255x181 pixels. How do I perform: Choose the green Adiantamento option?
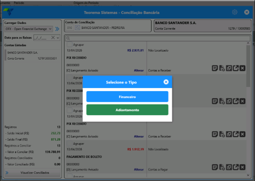pyautogui.click(x=127, y=110)
